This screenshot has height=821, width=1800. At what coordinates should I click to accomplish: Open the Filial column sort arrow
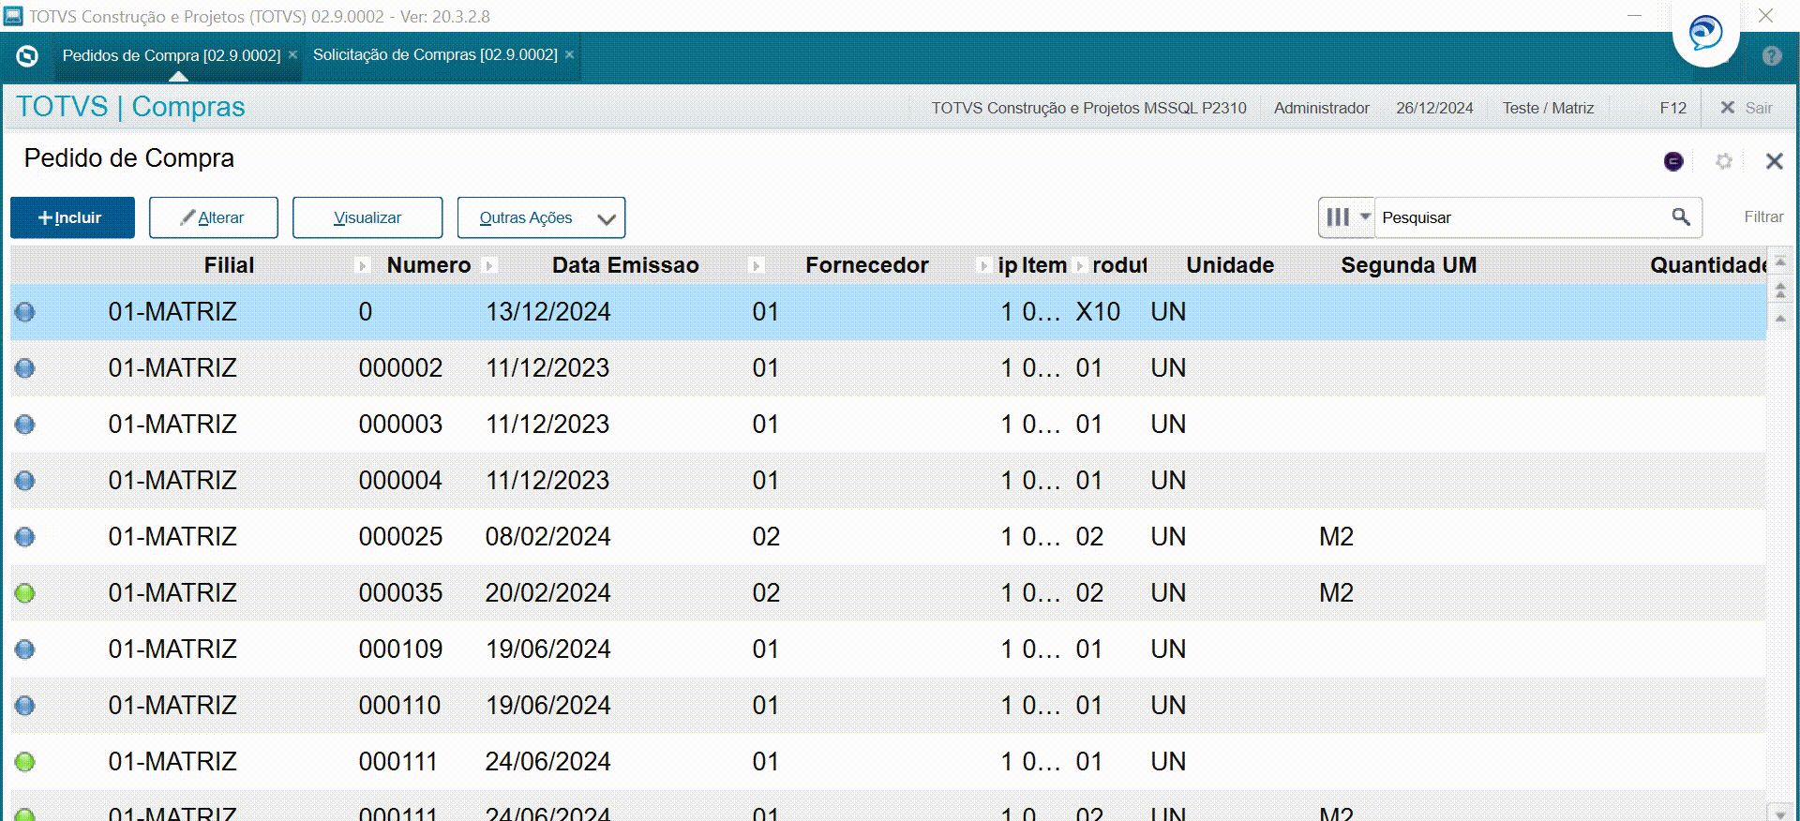(x=363, y=266)
